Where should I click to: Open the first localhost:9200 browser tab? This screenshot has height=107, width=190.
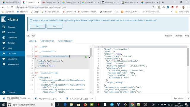pyautogui.click(x=11, y=2)
